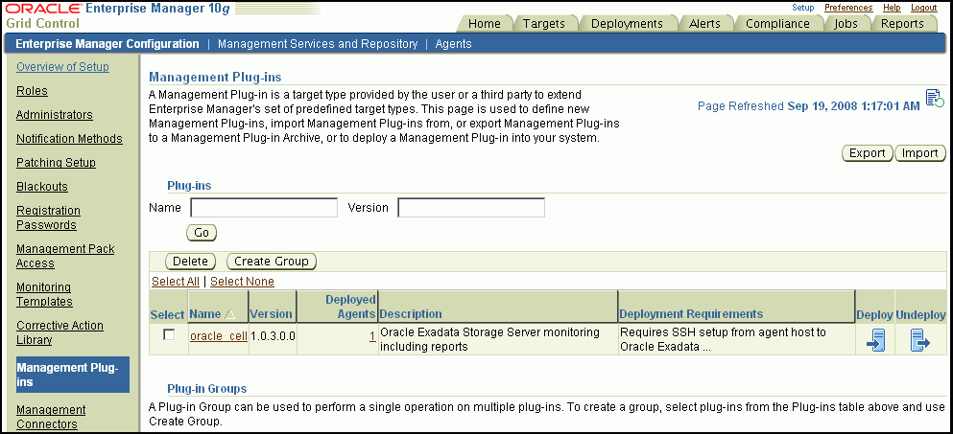Click the Logout link
The height and width of the screenshot is (434, 953).
924,8
